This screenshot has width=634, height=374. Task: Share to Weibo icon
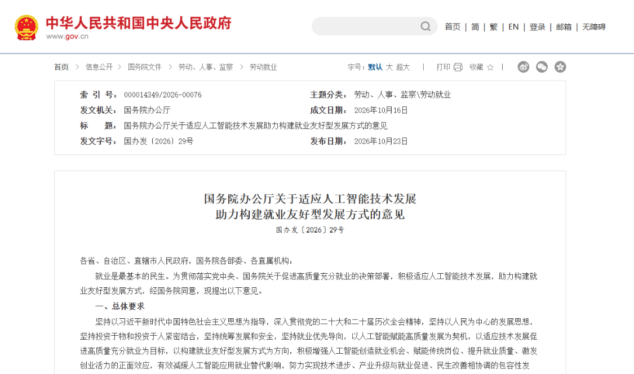[523, 66]
